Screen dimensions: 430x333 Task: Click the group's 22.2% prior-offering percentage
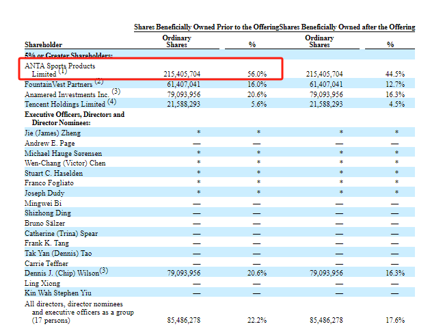pyautogui.click(x=257, y=321)
